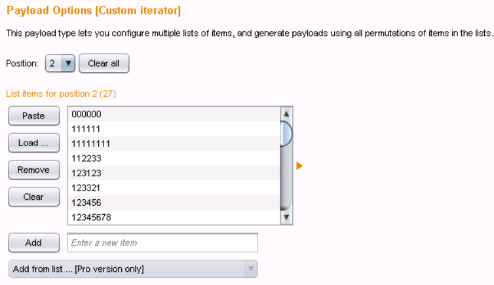Select list item 111111
494x285 pixels.
pyautogui.click(x=173, y=129)
